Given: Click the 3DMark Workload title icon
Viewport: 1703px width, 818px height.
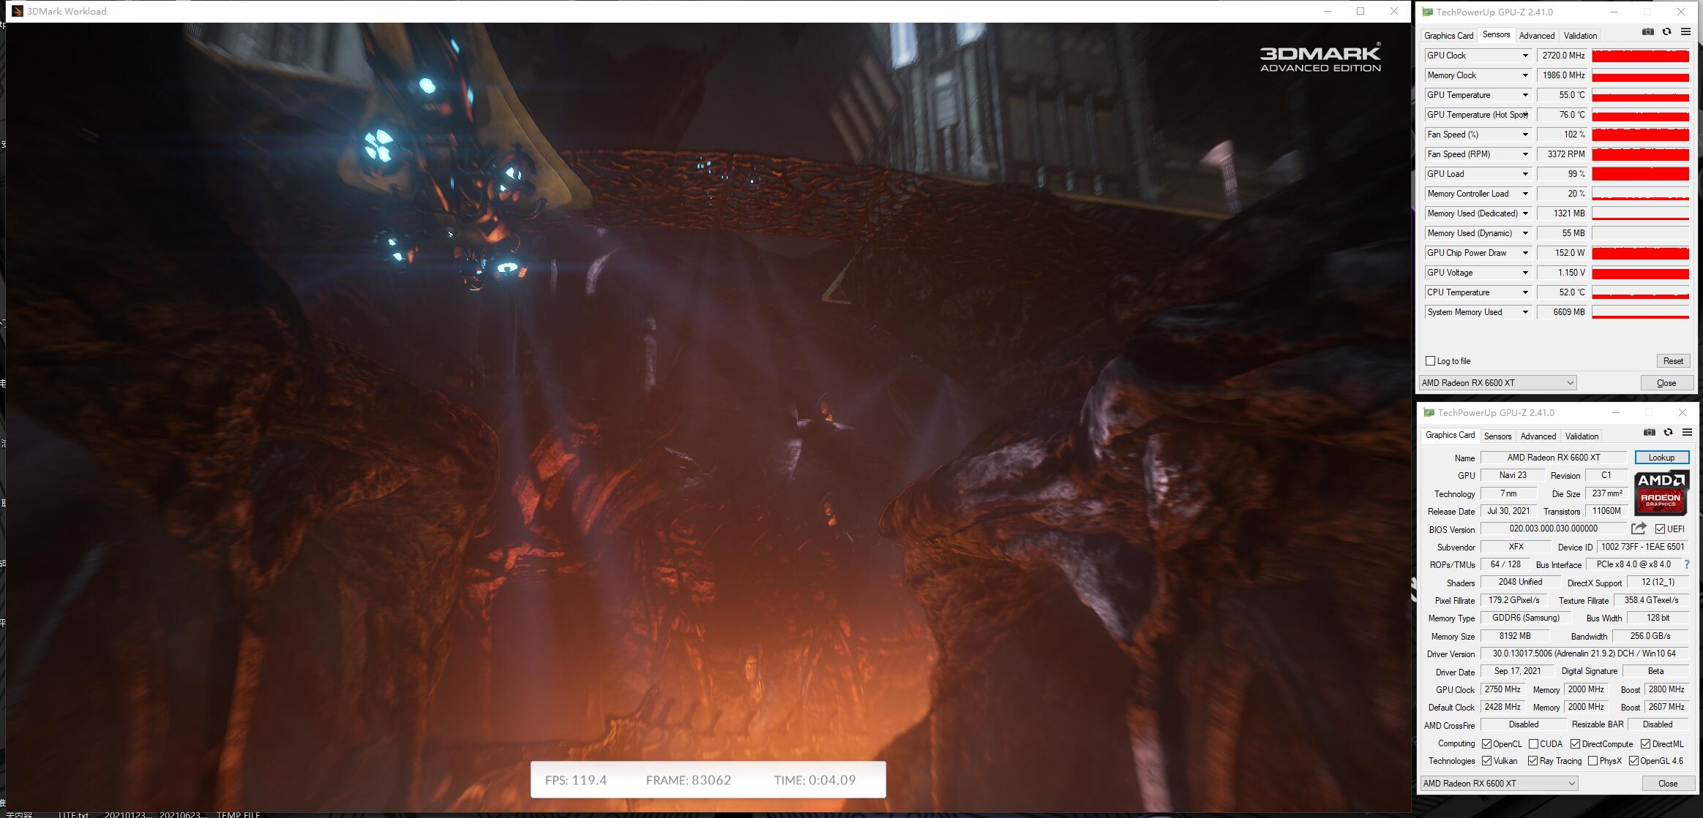Looking at the screenshot, I should [x=18, y=11].
